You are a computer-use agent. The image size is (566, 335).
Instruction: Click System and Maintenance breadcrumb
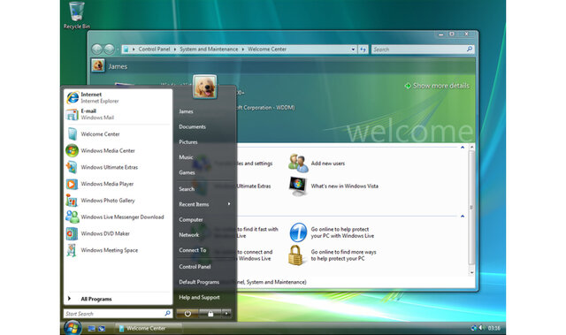point(209,49)
